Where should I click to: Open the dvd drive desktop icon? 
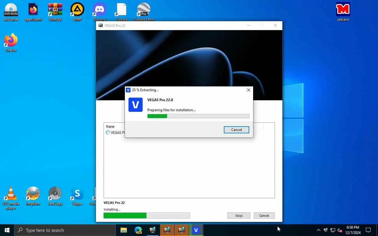click(x=11, y=12)
